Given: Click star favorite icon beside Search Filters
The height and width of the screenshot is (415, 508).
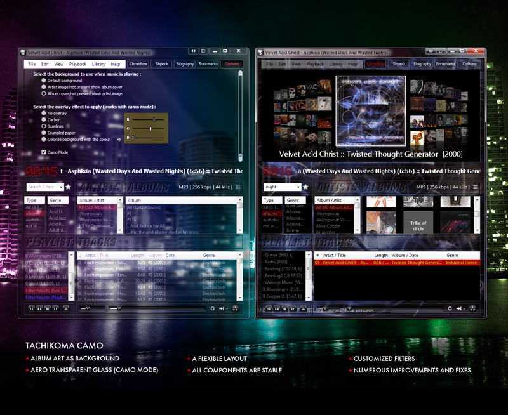Looking at the screenshot, I should (69, 187).
